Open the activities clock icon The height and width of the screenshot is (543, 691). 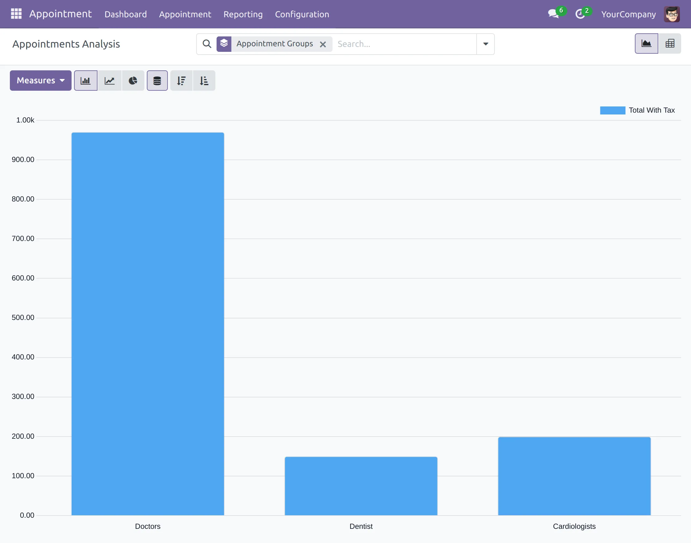tap(580, 14)
